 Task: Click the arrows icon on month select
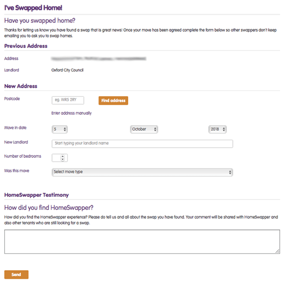point(155,129)
